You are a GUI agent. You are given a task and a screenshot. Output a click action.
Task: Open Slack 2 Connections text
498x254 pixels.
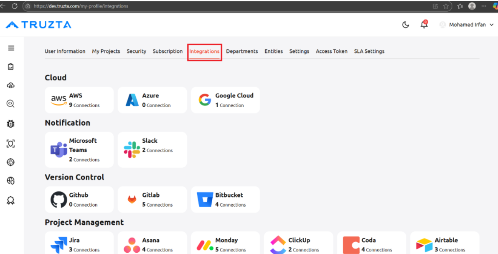point(157,150)
